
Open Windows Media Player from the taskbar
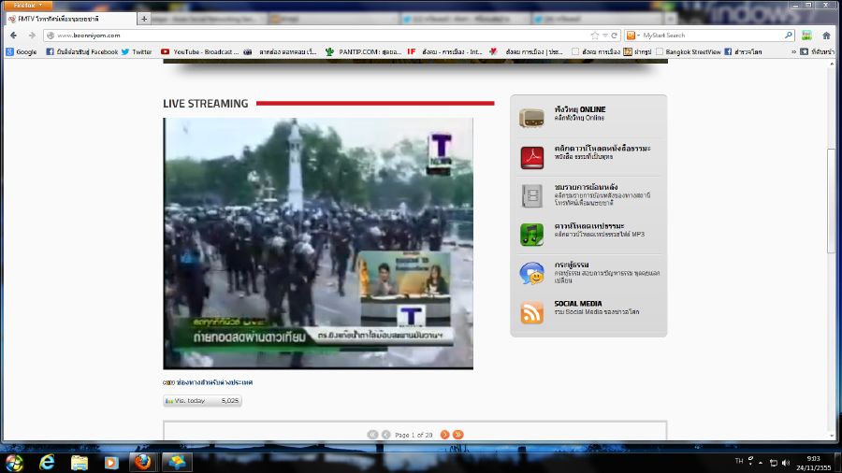pos(111,462)
